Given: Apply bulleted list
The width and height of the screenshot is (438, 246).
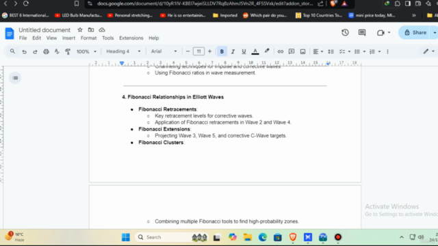Looking at the screenshot, I should click(357, 52).
